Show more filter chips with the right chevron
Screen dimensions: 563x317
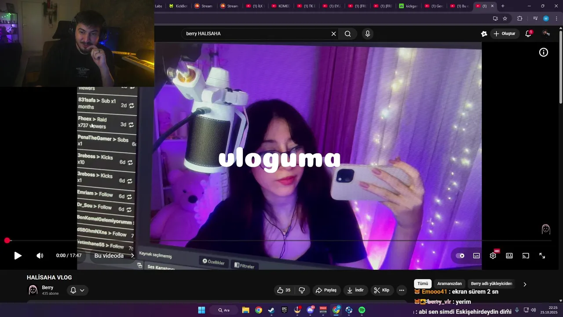(525, 284)
